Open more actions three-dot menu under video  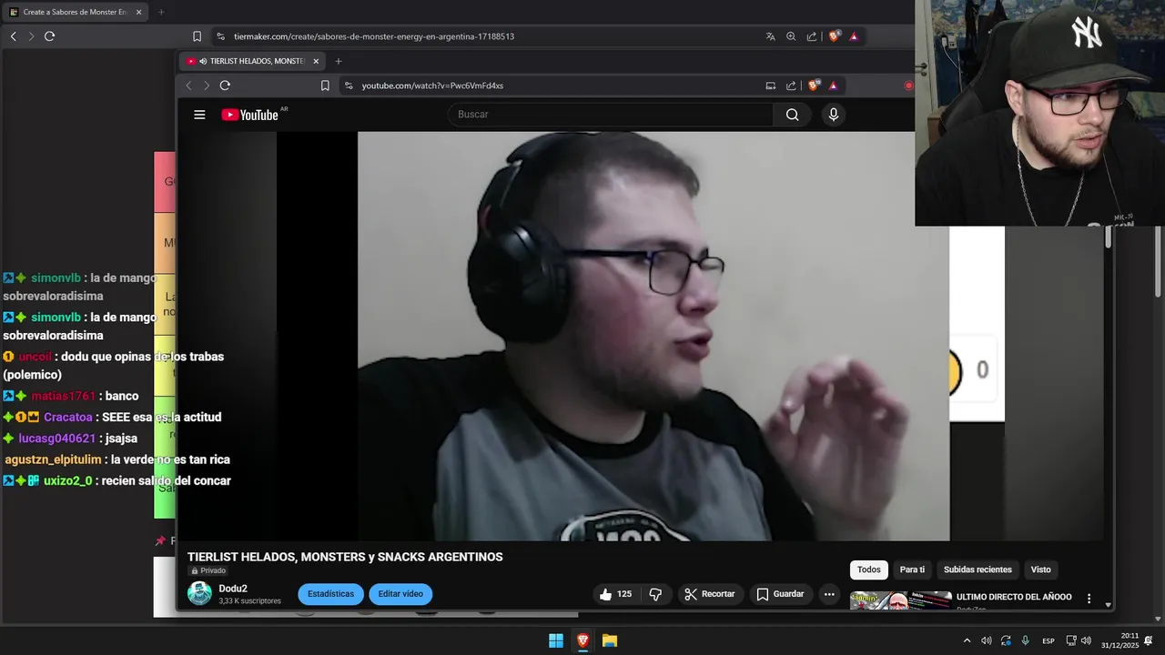click(829, 594)
